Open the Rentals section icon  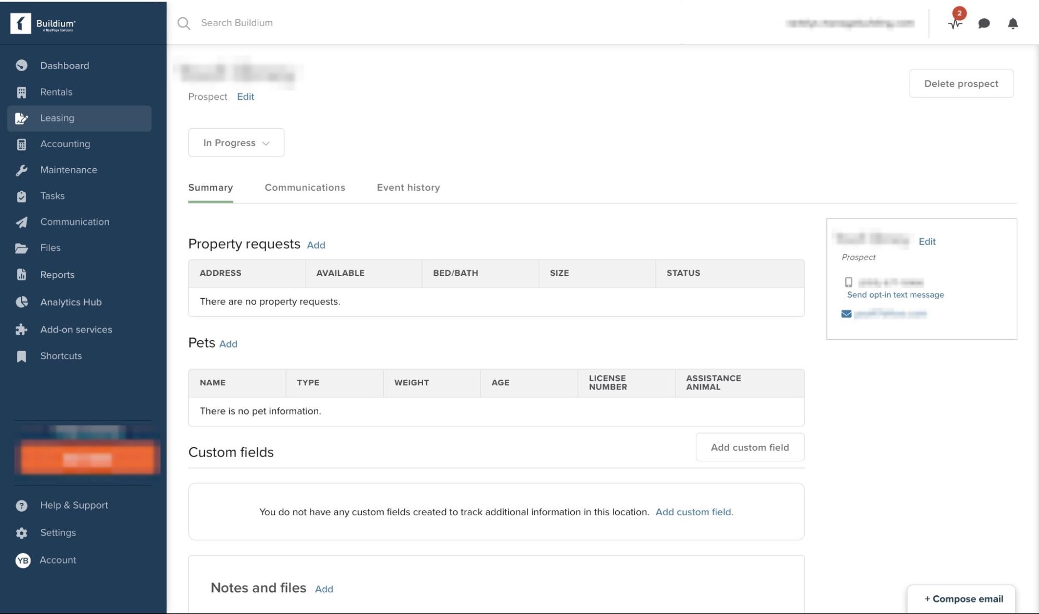pos(21,92)
